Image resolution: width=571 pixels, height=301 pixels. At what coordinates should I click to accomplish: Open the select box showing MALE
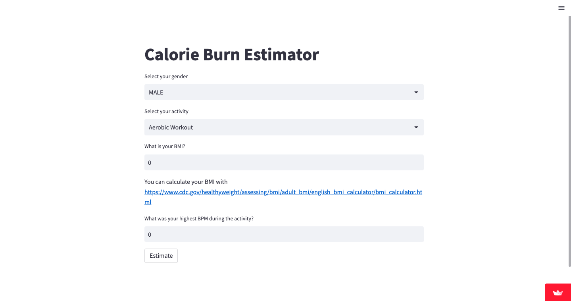(x=284, y=92)
